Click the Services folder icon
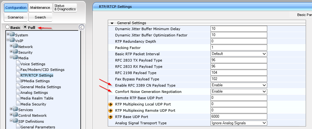The image size is (312, 129). pyautogui.click(x=15, y=109)
